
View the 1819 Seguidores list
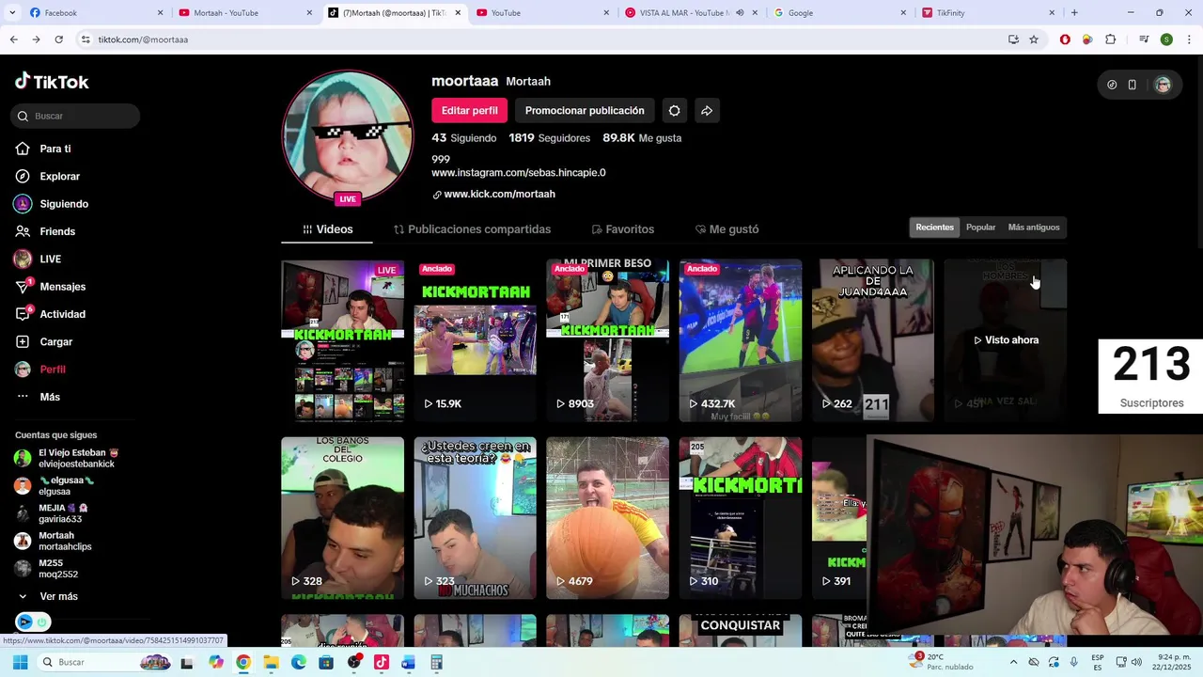(x=549, y=138)
